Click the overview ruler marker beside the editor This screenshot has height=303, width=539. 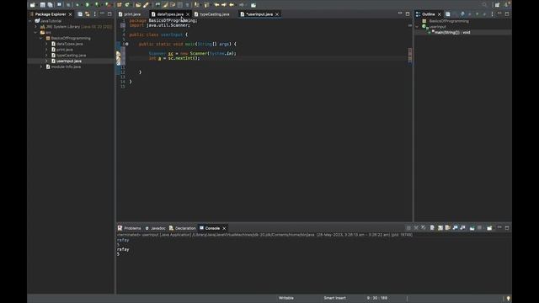point(410,55)
